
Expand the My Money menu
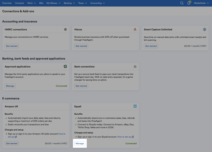click(53, 3)
